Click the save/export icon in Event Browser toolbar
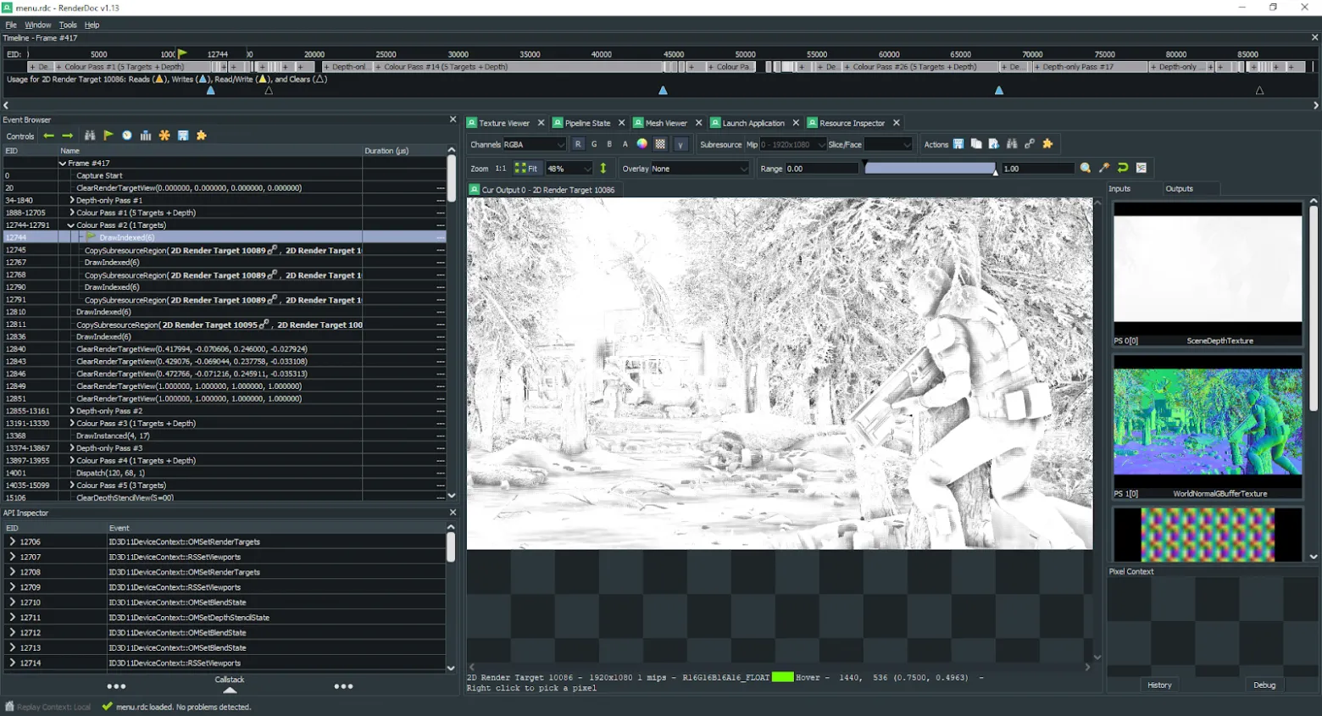This screenshot has height=716, width=1322. 183,136
